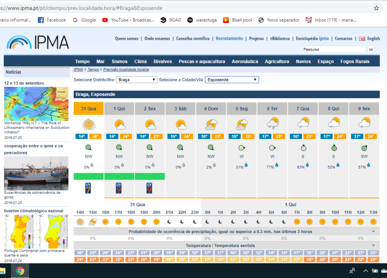Click the Pesquisa search field

pyautogui.click(x=334, y=50)
